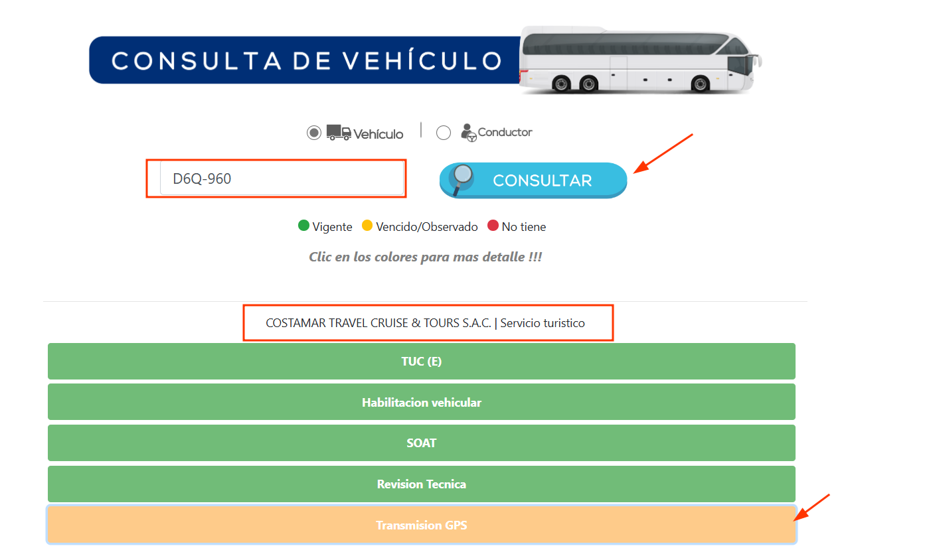Click the plate number input field
Image resolution: width=925 pixels, height=554 pixels.
click(282, 178)
